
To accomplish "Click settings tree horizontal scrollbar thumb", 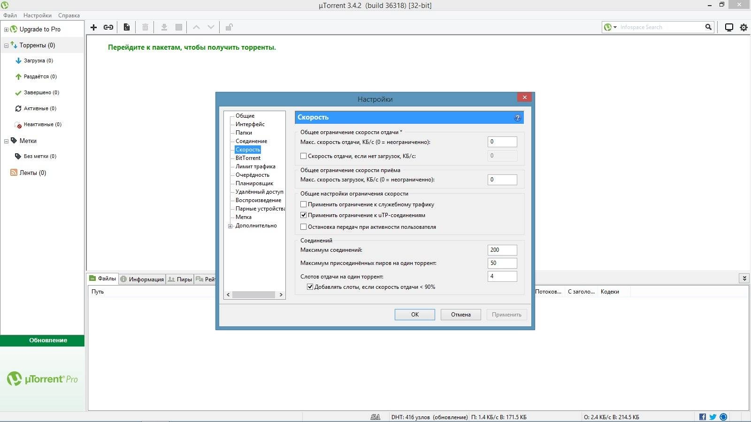I will (x=253, y=295).
